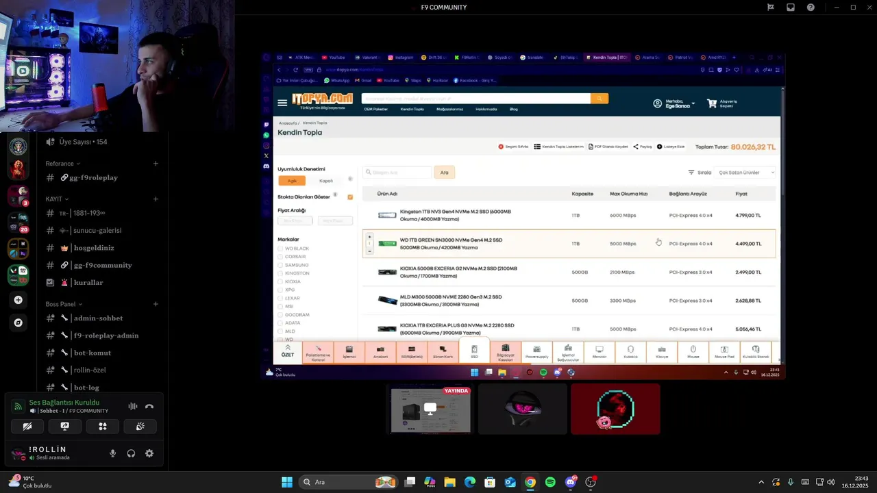Click Seçimi Sıfırla reset button
Image resolution: width=877 pixels, height=493 pixels.
(x=513, y=147)
